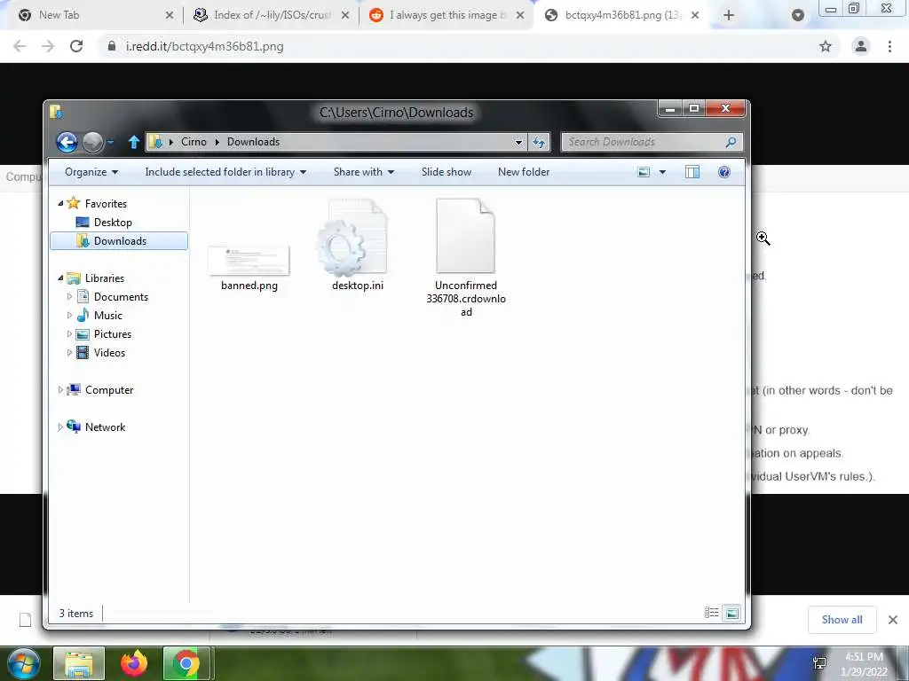The image size is (909, 681).
Task: Open the Windows Start menu
Action: [22, 663]
